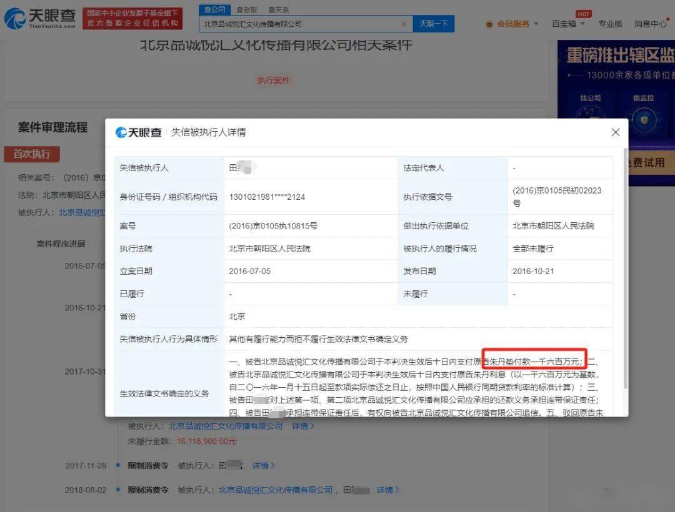
Task: Open 详情 link for 2018-08-02 限制消费令
Action: (x=387, y=490)
